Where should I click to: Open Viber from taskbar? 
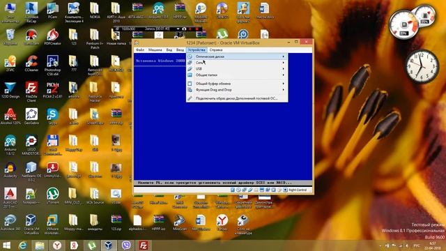pos(126,245)
